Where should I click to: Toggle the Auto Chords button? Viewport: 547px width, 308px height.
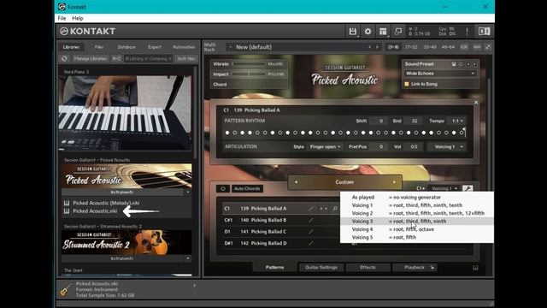pos(247,188)
